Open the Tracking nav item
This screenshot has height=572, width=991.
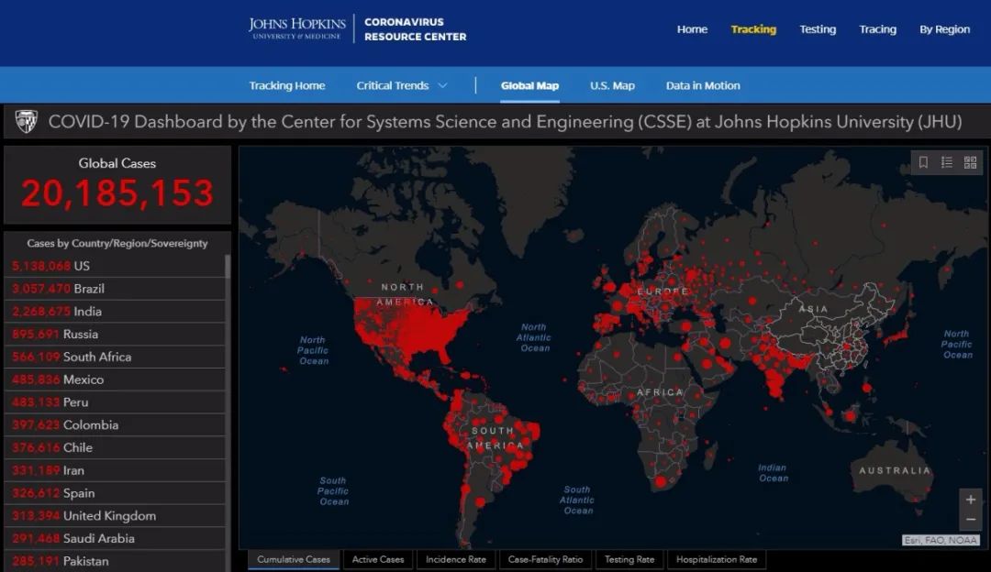coord(753,29)
